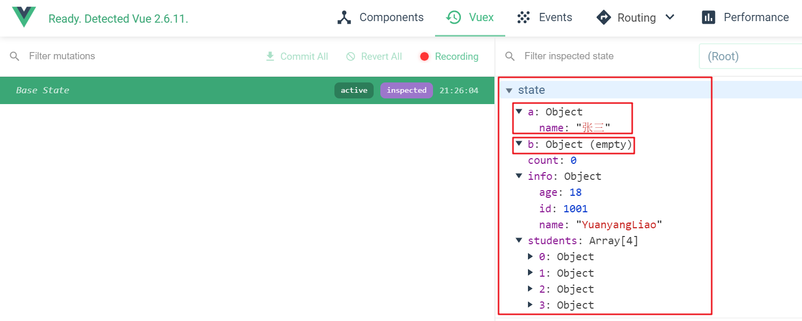This screenshot has width=802, height=321.
Task: Click the Commit All download icon
Action: (x=270, y=56)
